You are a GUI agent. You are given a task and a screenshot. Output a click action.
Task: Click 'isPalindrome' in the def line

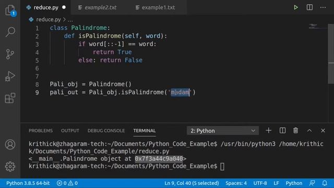[100, 36]
